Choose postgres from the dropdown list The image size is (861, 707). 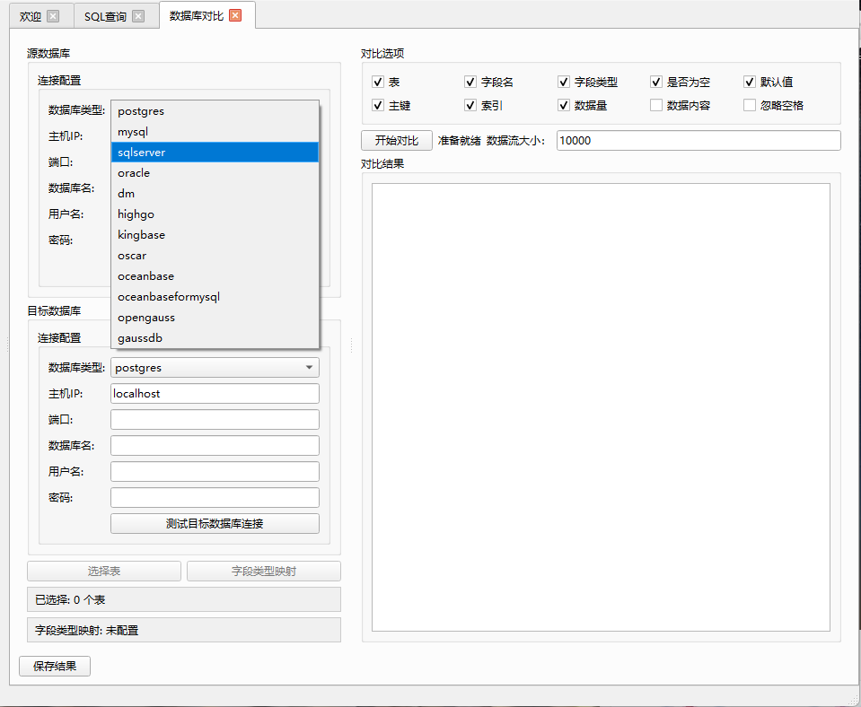click(215, 111)
